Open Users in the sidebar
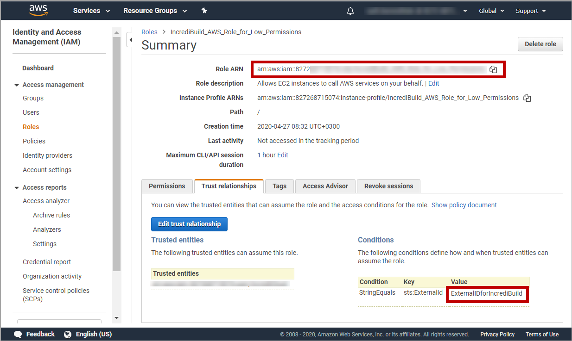This screenshot has height=341, width=572. (x=31, y=112)
